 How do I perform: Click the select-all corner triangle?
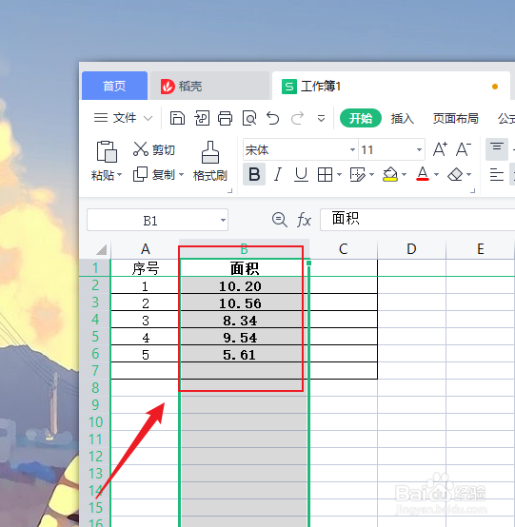coord(101,249)
